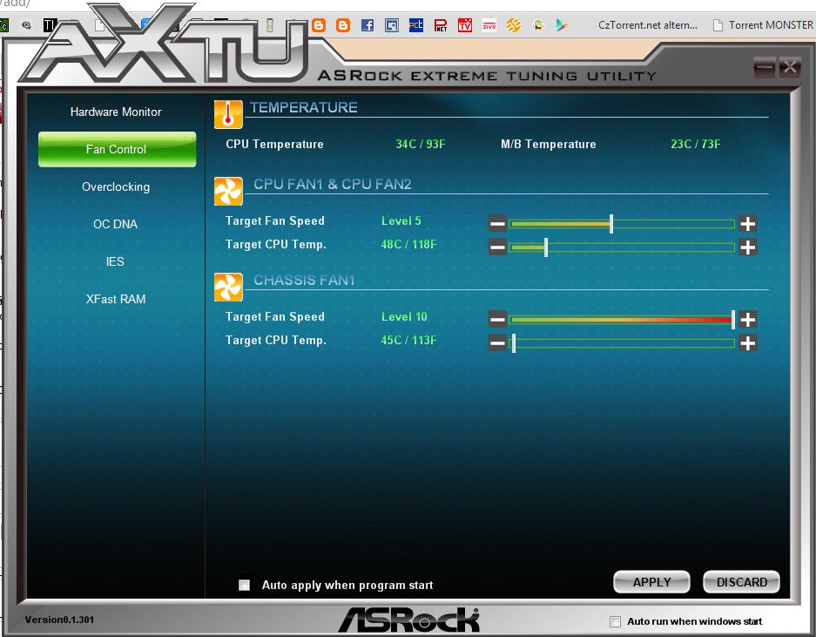This screenshot has width=816, height=637.
Task: Click the Level 10 fan speed value
Action: [404, 316]
